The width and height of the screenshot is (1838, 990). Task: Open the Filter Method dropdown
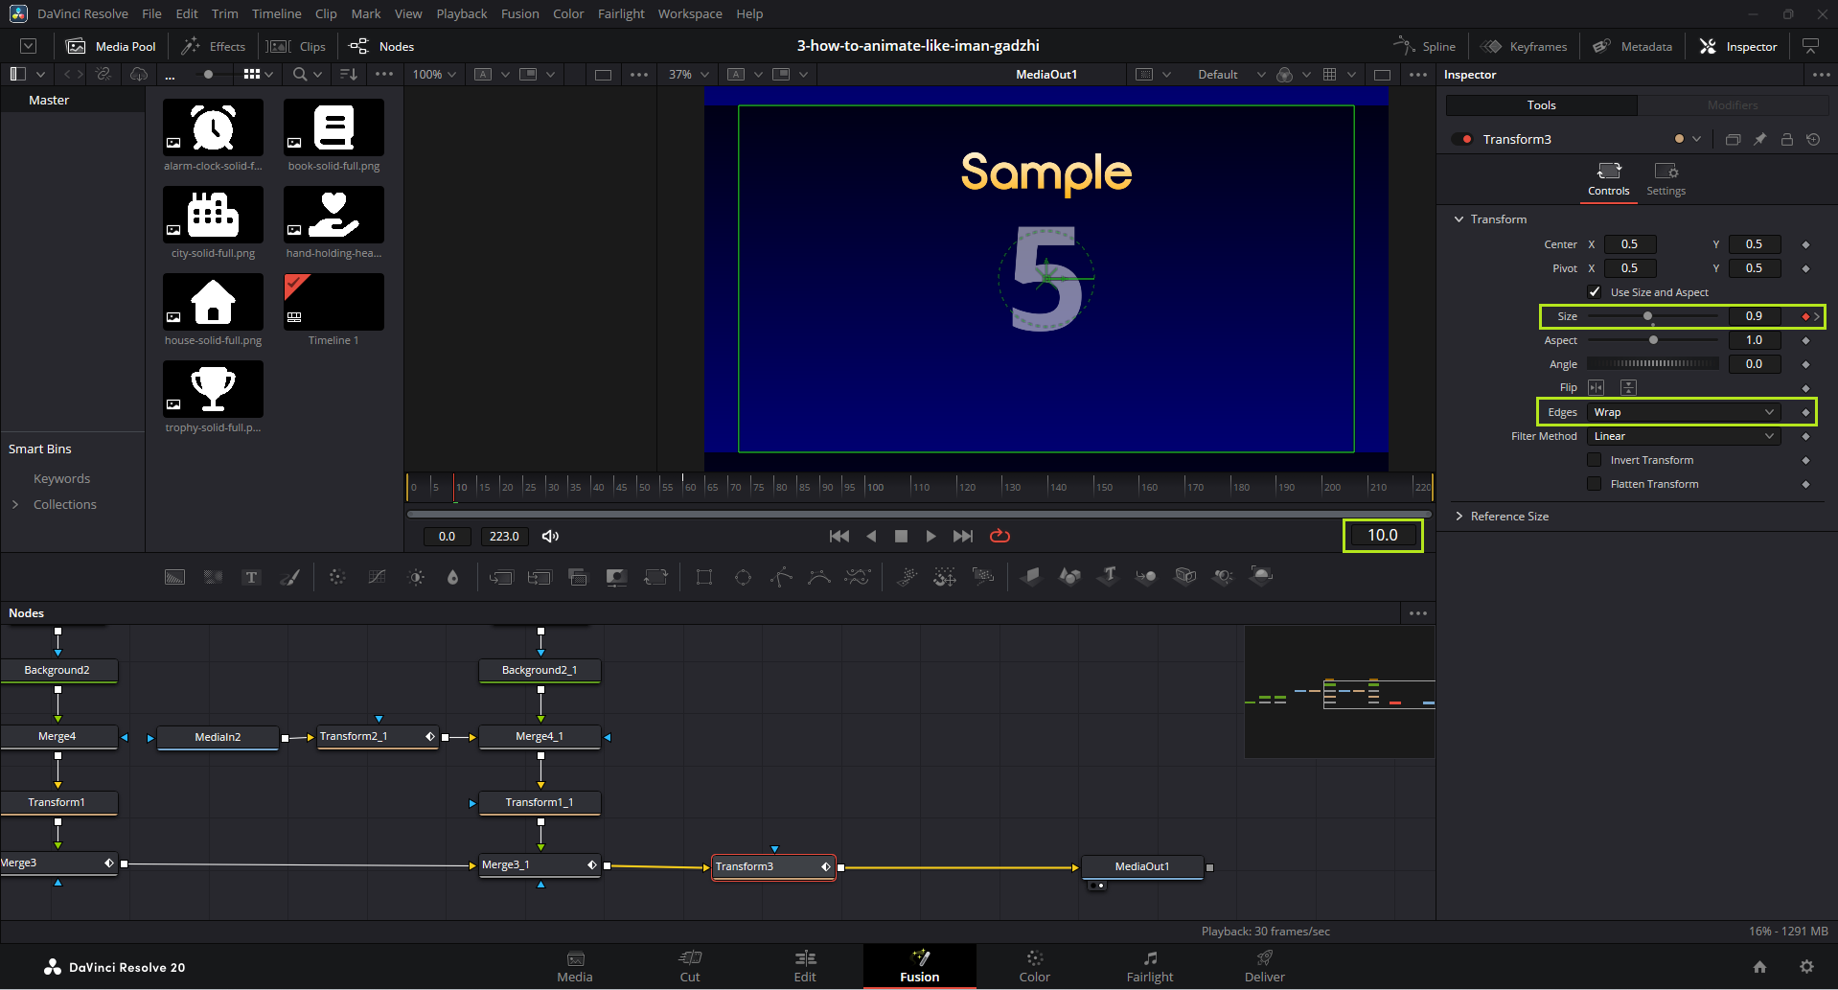click(x=1684, y=436)
